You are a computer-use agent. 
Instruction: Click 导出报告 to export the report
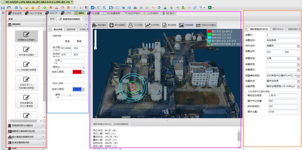(x=170, y=25)
